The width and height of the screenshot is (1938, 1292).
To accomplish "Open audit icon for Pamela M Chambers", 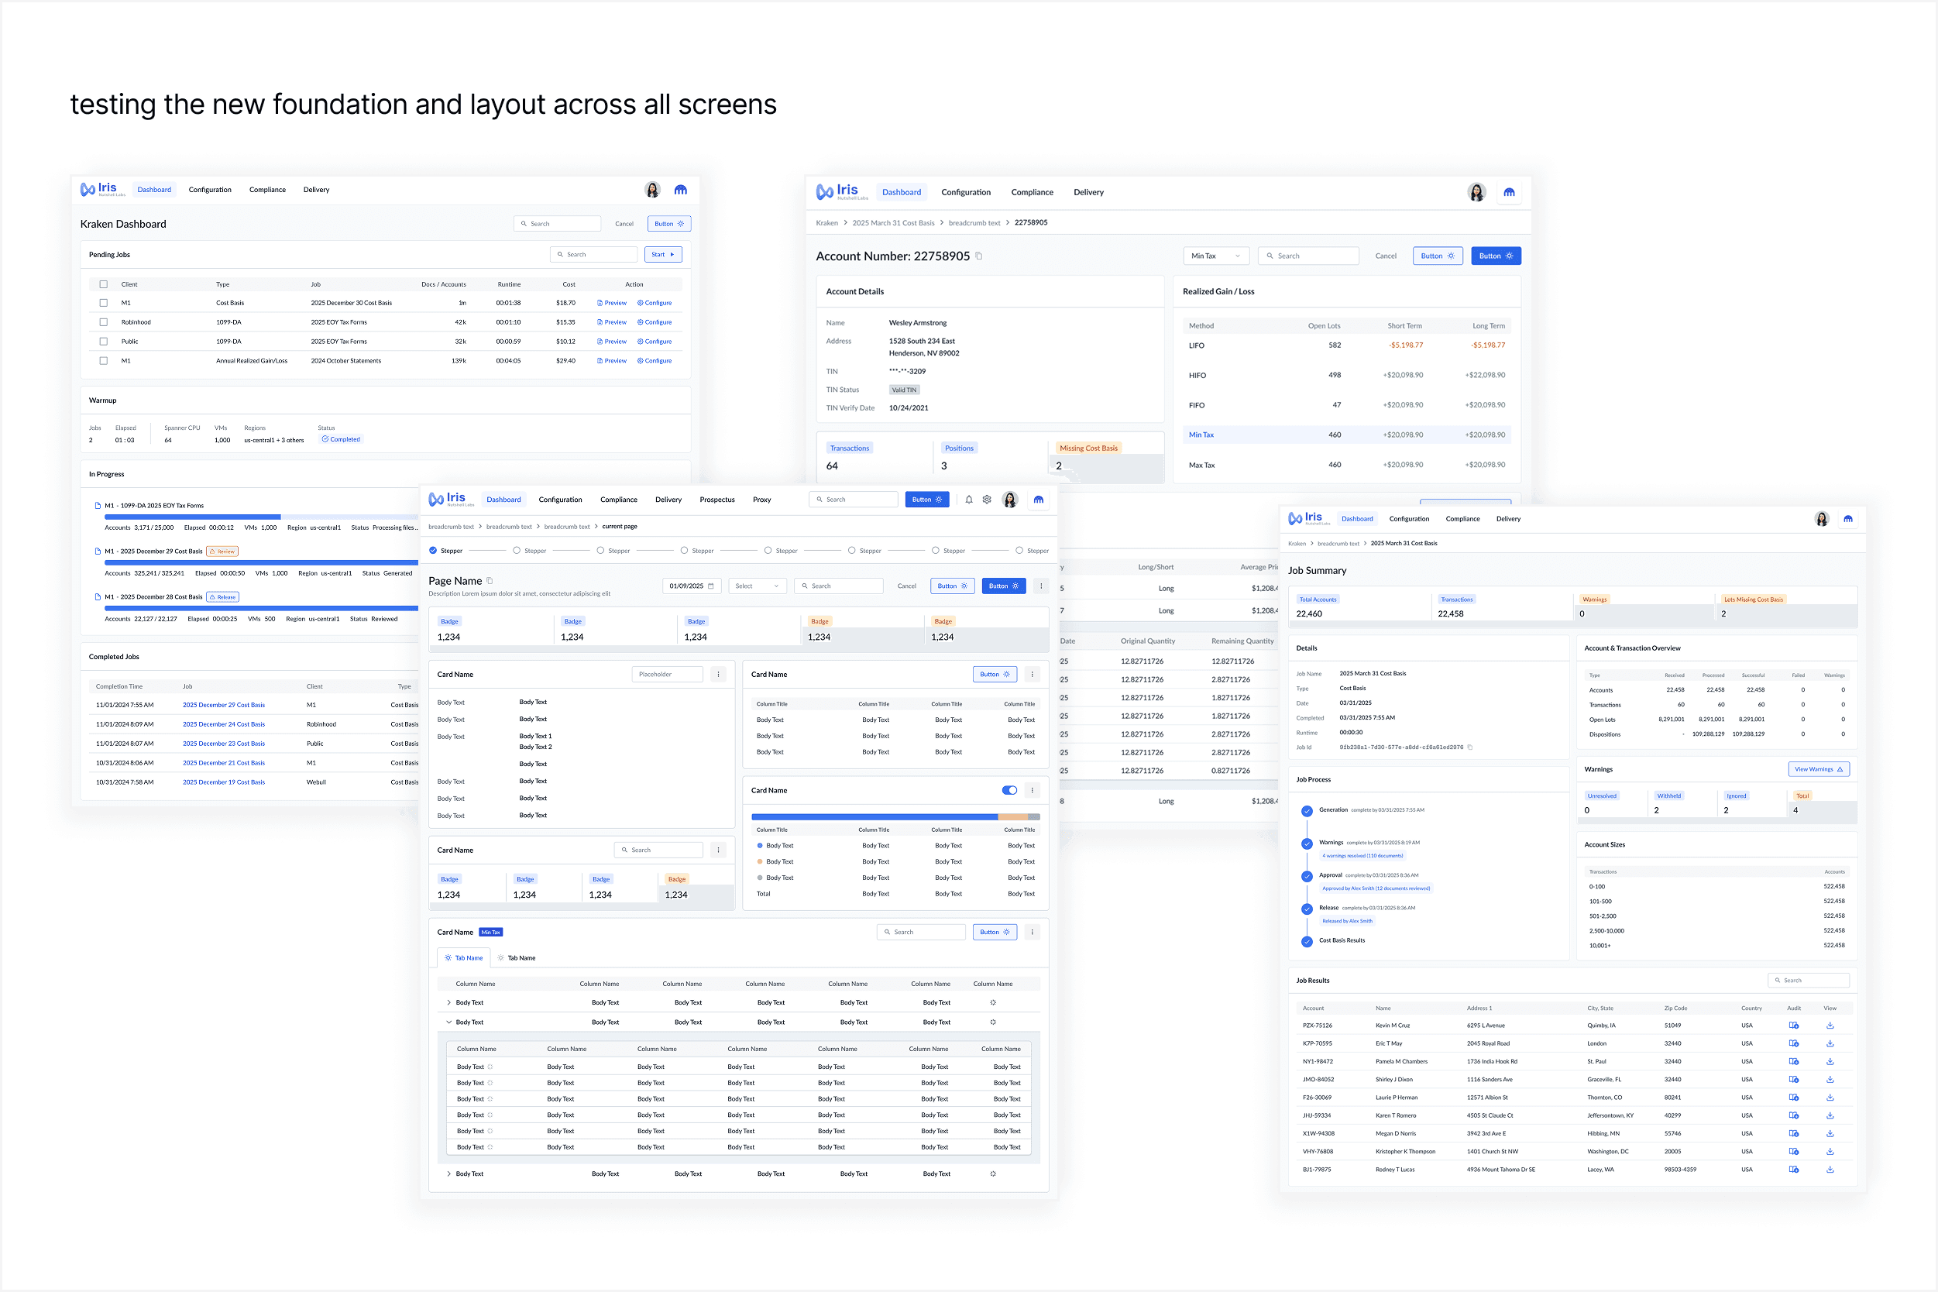I will pyautogui.click(x=1794, y=1062).
